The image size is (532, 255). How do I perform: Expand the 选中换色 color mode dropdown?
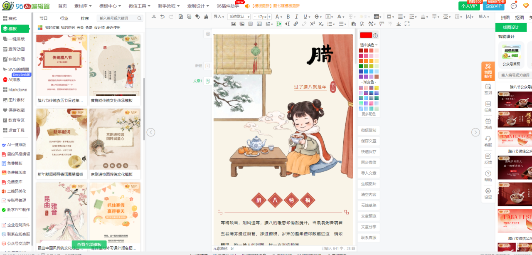(x=369, y=45)
